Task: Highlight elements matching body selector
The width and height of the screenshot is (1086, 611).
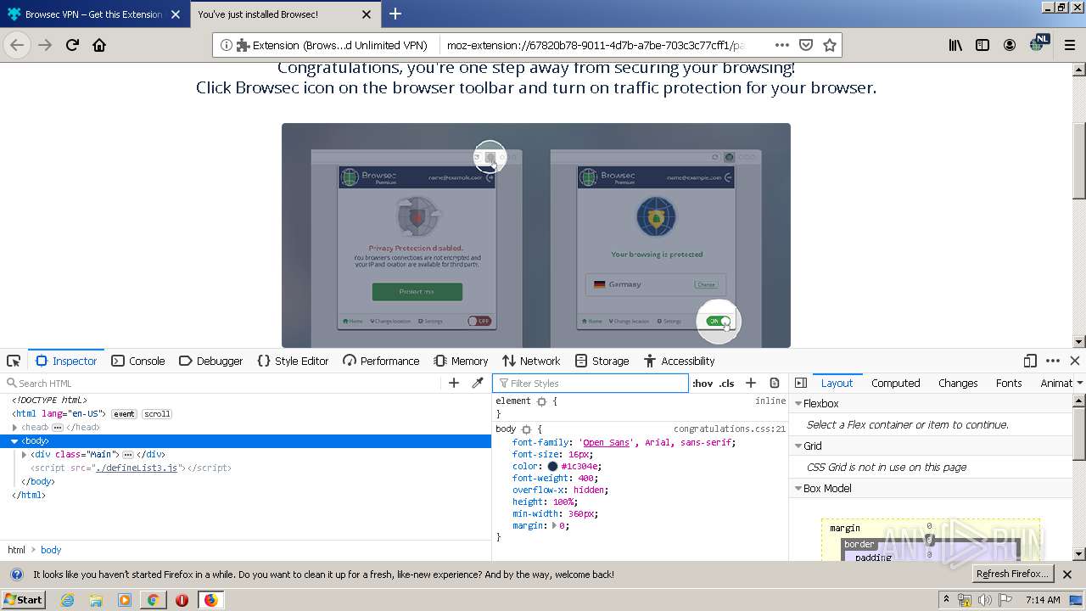Action: pos(526,429)
